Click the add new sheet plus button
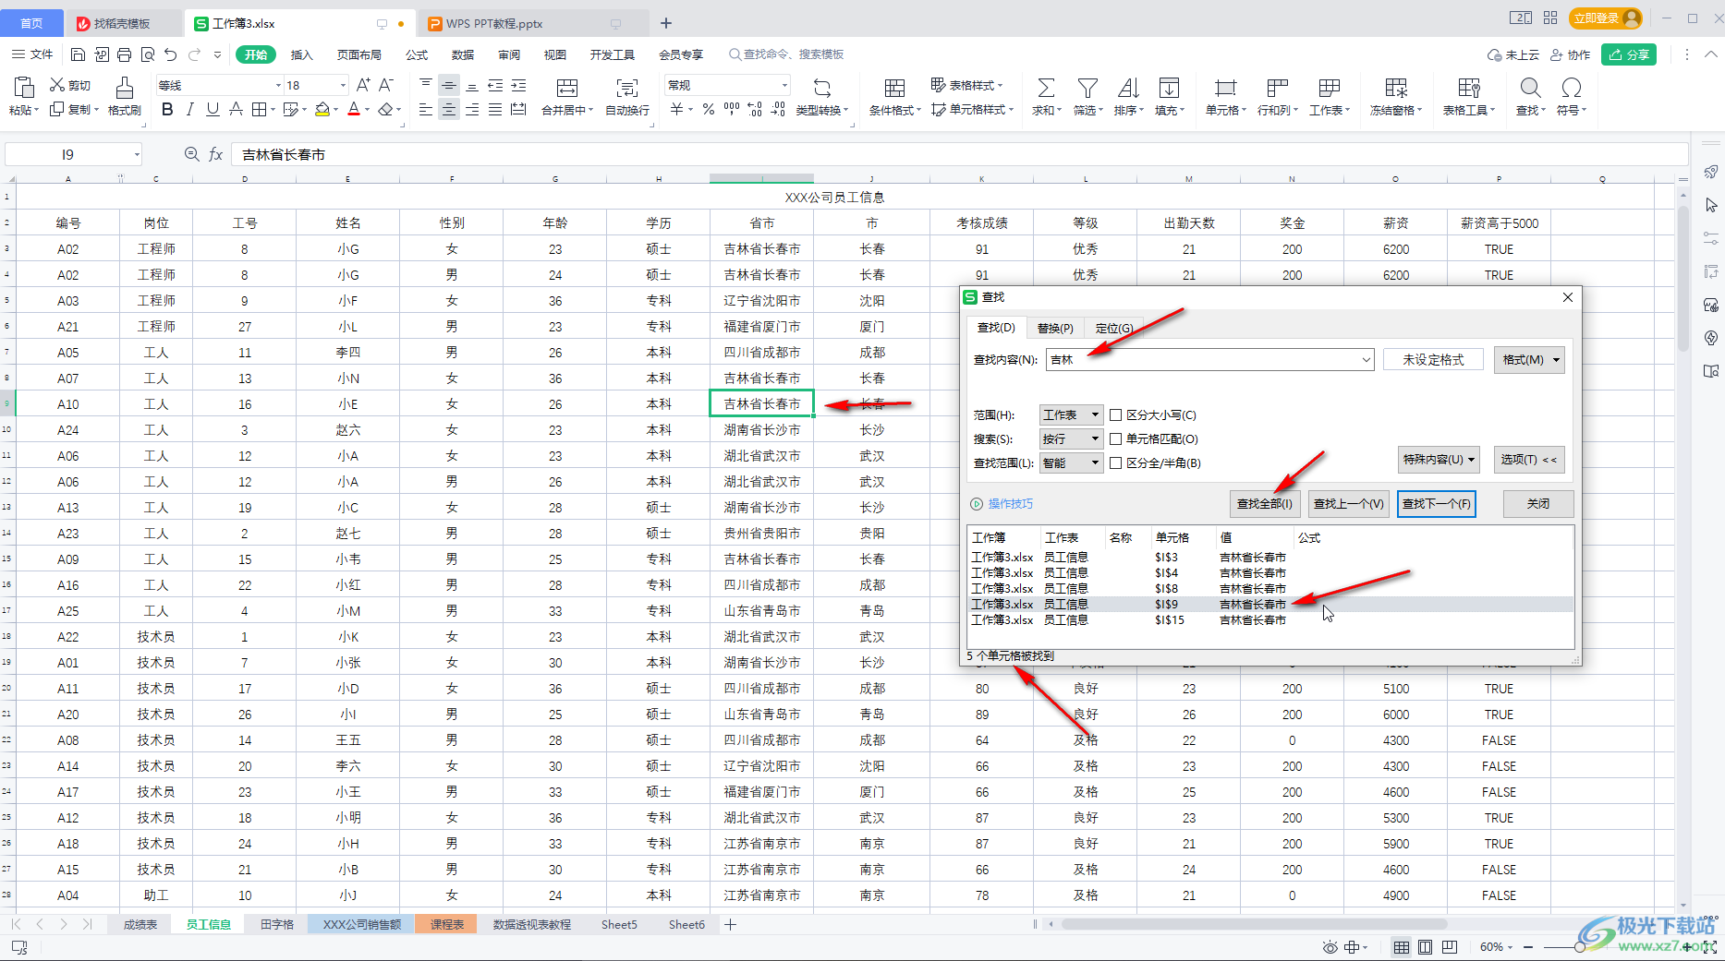The height and width of the screenshot is (961, 1725). (x=730, y=924)
